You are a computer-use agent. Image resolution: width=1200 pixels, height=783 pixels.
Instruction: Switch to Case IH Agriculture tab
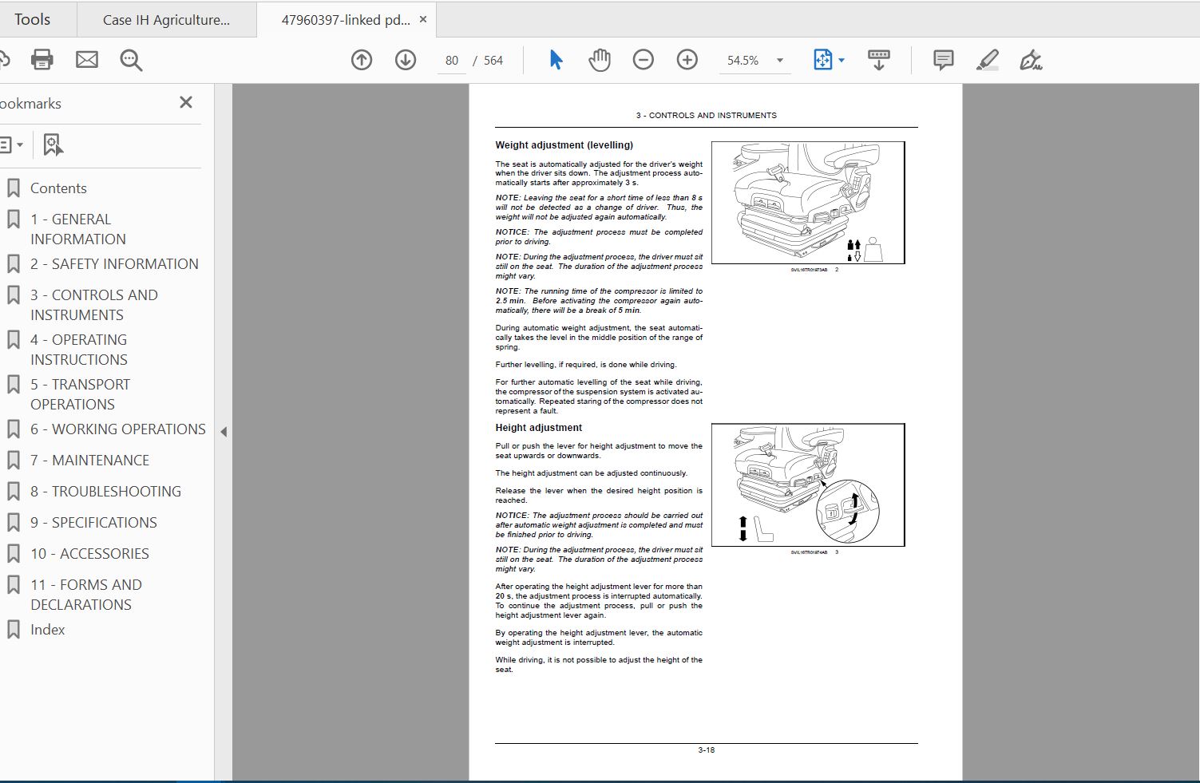(166, 20)
